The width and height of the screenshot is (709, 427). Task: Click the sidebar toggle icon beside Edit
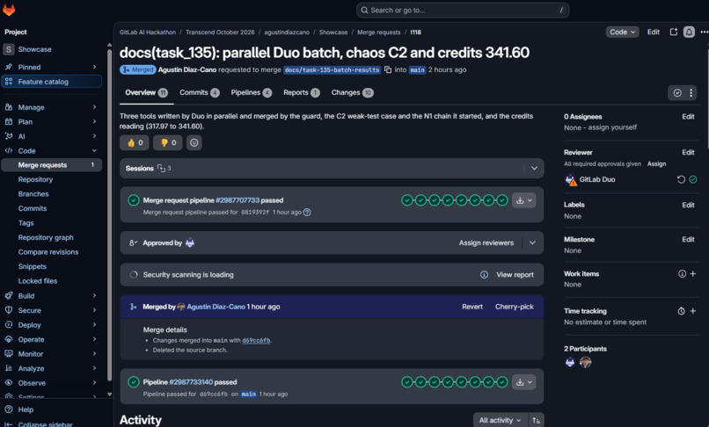click(674, 32)
